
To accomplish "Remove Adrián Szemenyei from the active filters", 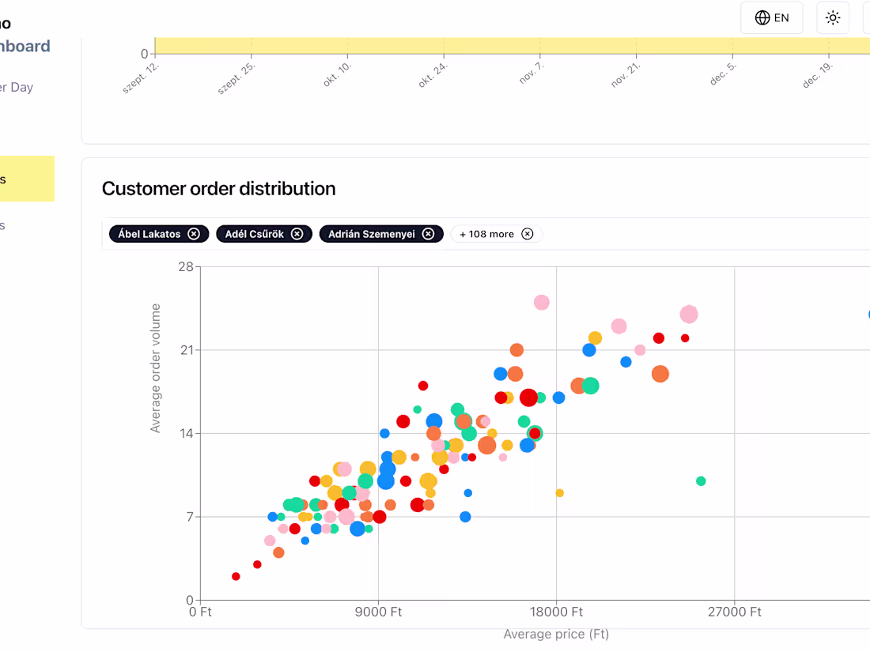I will (x=428, y=233).
